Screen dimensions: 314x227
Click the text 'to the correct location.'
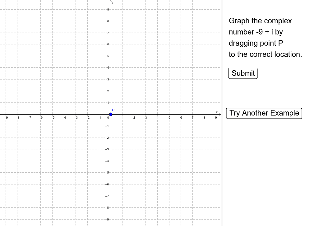265,54
